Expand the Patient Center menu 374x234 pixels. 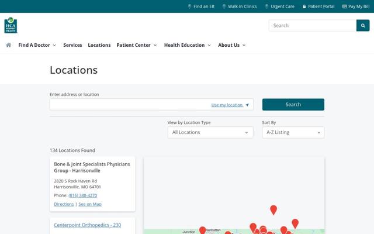[137, 45]
